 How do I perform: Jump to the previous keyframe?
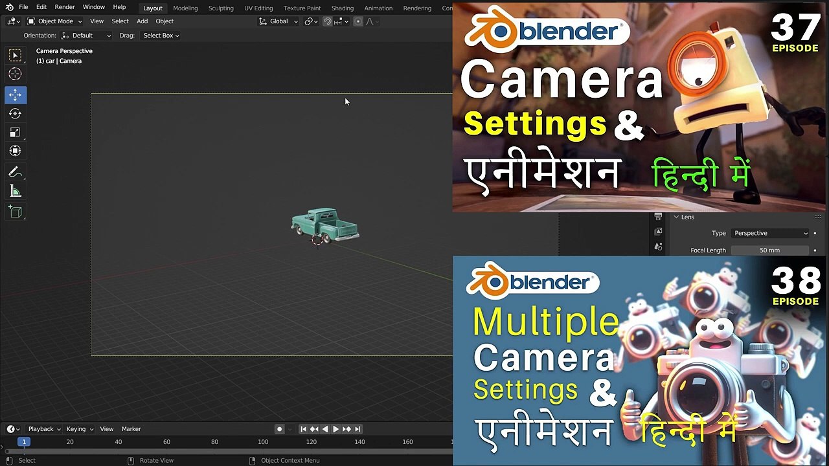(314, 429)
